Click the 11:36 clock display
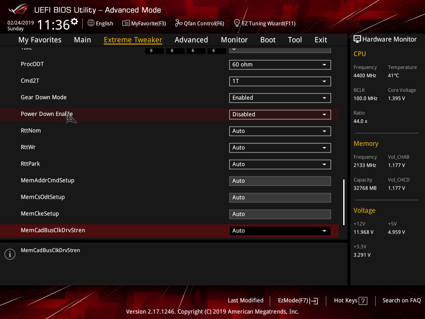The image size is (425, 319). [x=54, y=25]
